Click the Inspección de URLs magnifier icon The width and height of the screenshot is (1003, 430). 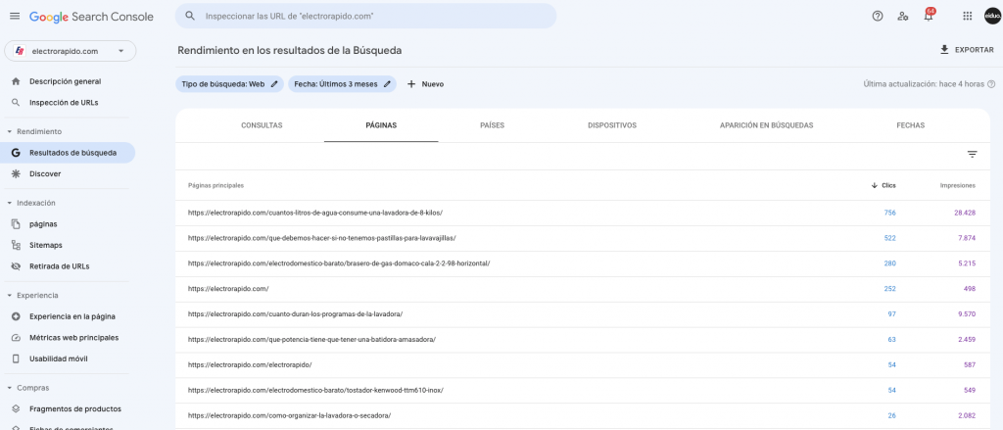click(x=16, y=103)
